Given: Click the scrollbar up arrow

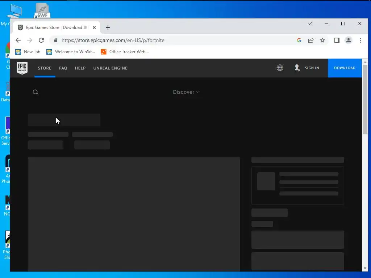Looking at the screenshot, I should click(365, 62).
